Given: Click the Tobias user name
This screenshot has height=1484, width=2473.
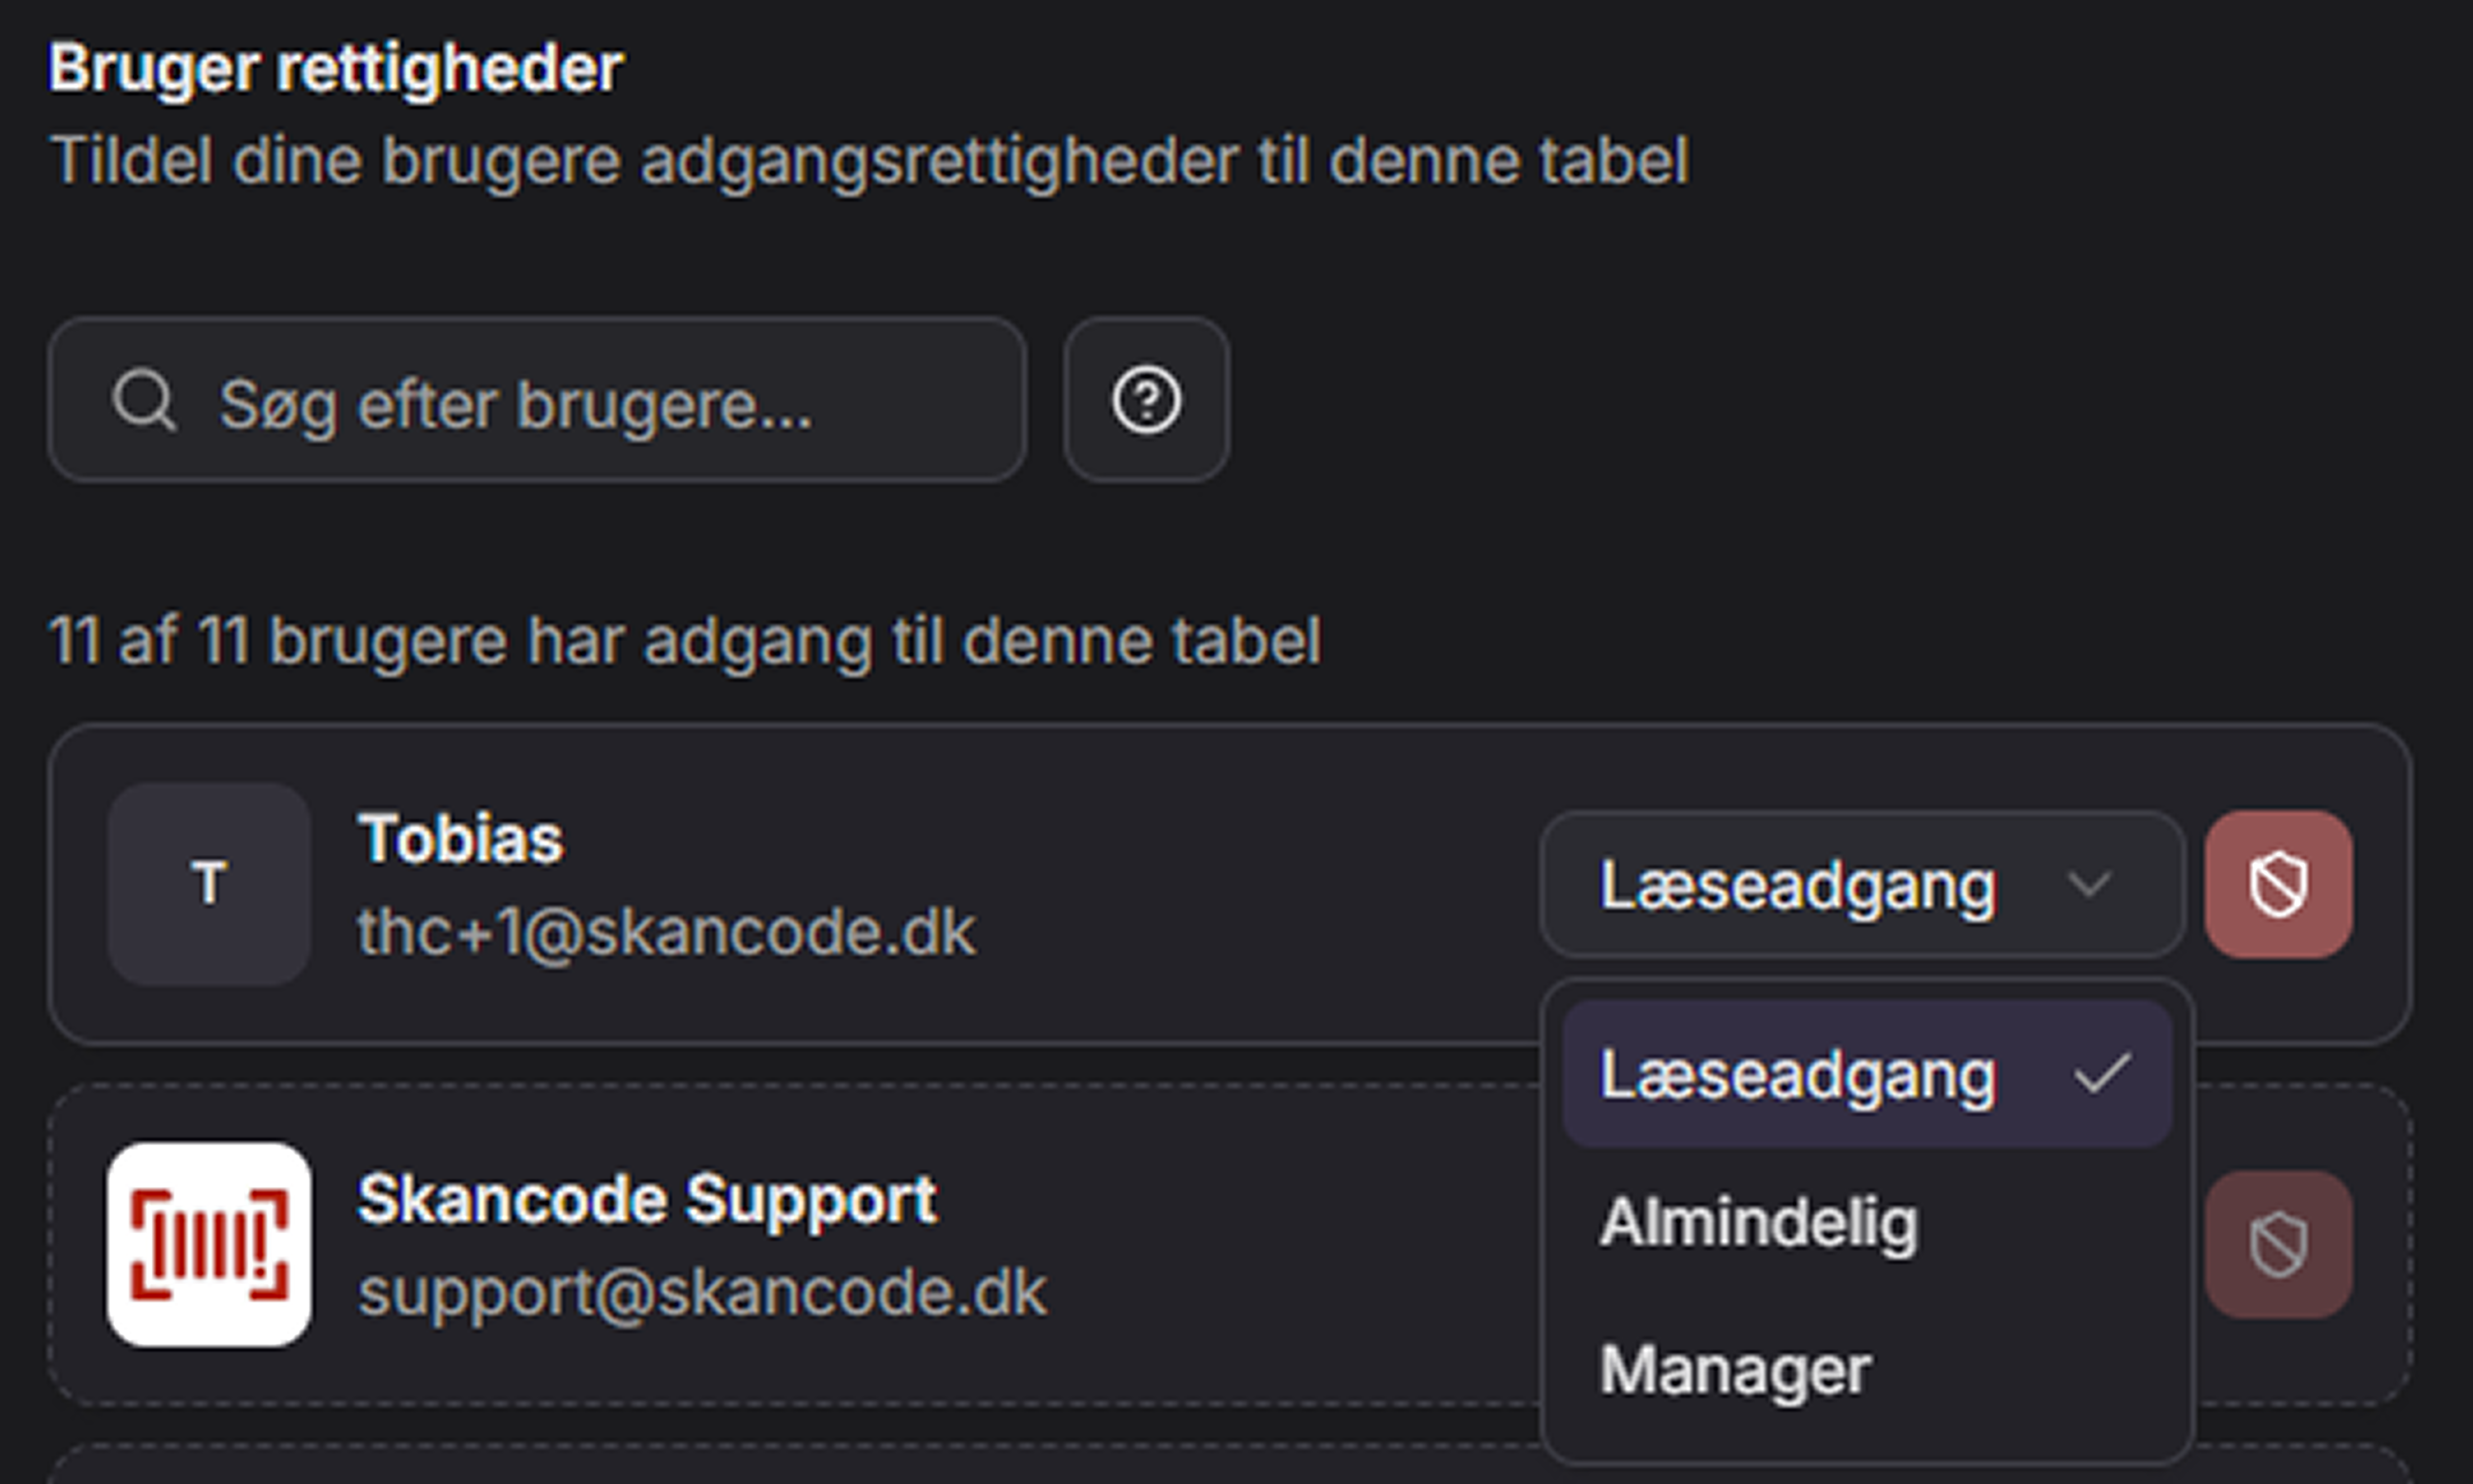Looking at the screenshot, I should click(461, 838).
